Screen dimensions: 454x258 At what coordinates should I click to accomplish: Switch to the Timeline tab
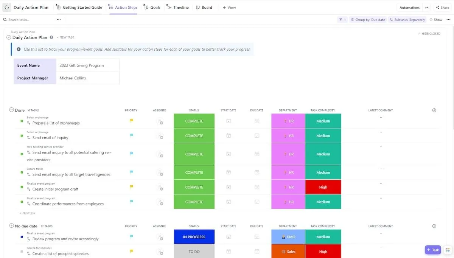[x=177, y=8]
